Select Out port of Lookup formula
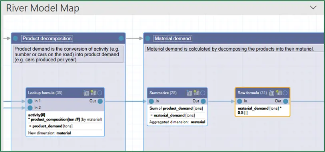 (x=100, y=101)
